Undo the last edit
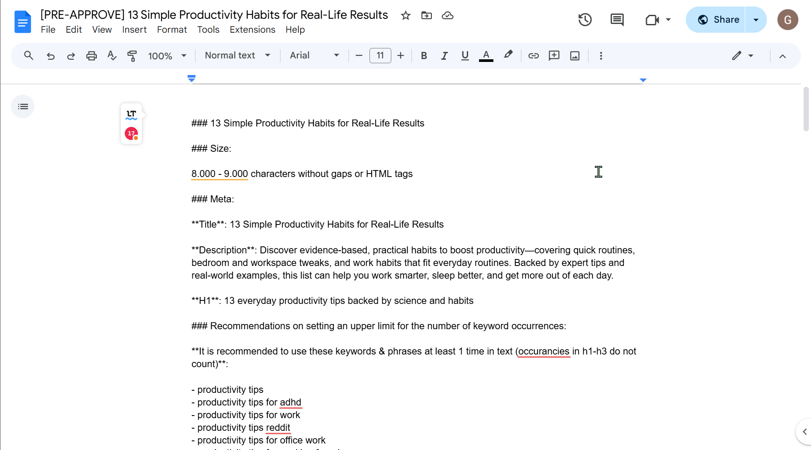811x450 pixels. tap(51, 56)
